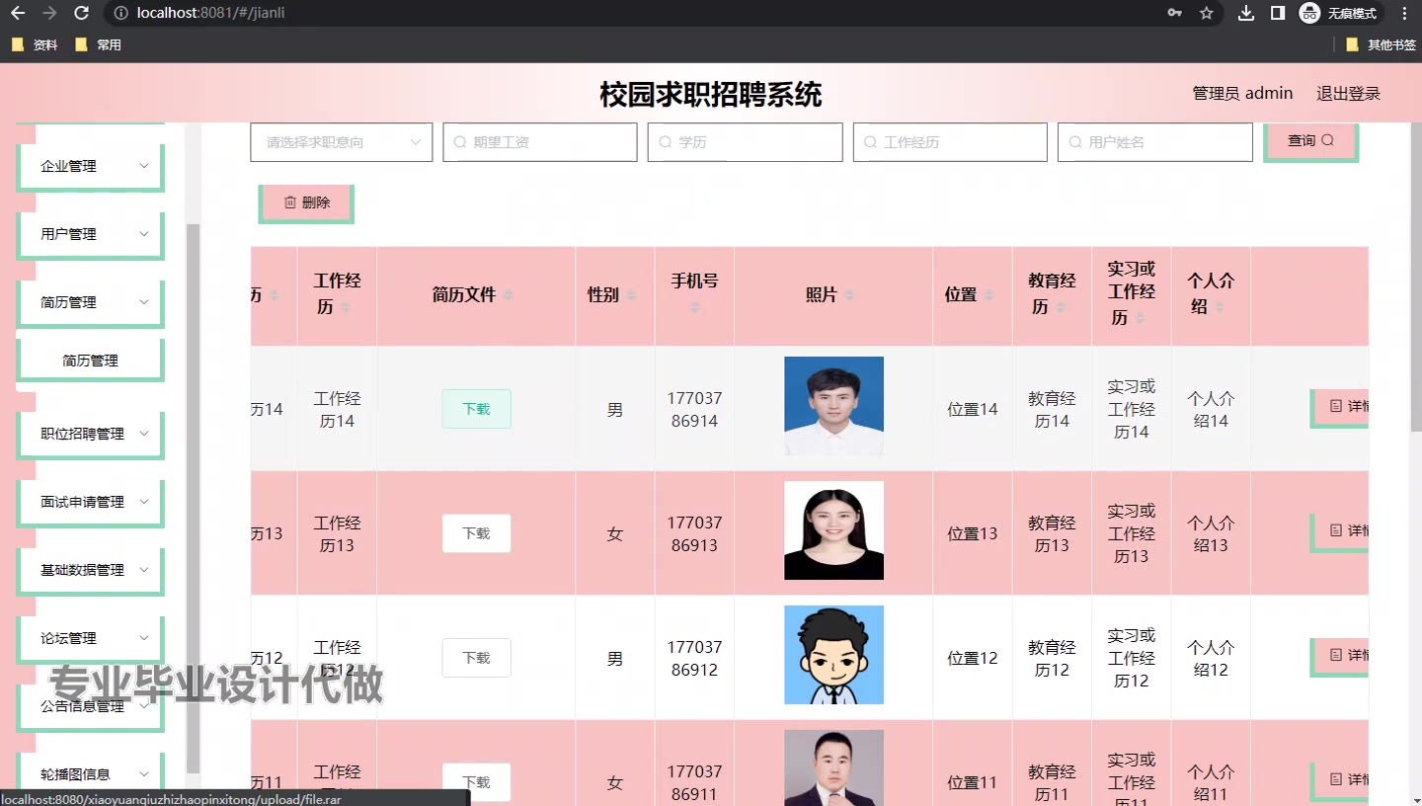The height and width of the screenshot is (806, 1422).
Task: Expand 基础数据管理 sidebar menu
Action: (x=89, y=570)
